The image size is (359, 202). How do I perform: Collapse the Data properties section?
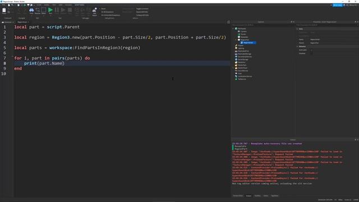pyautogui.click(x=297, y=29)
